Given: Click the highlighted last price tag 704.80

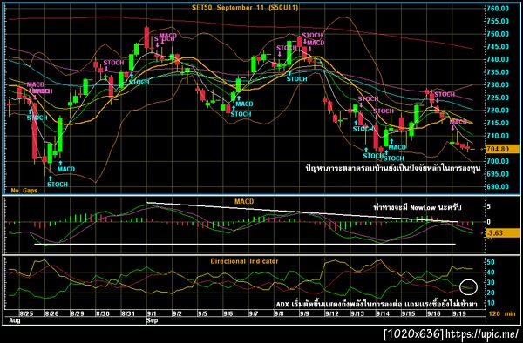Looking at the screenshot, I should pos(503,149).
